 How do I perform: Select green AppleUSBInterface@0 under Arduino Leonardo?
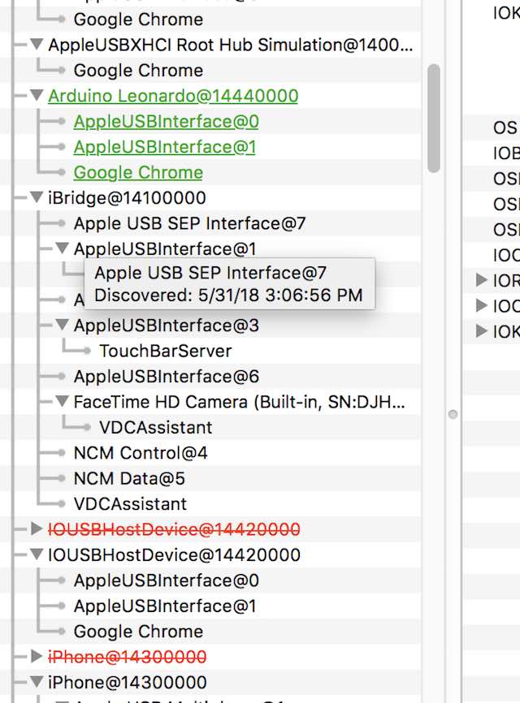click(x=166, y=122)
